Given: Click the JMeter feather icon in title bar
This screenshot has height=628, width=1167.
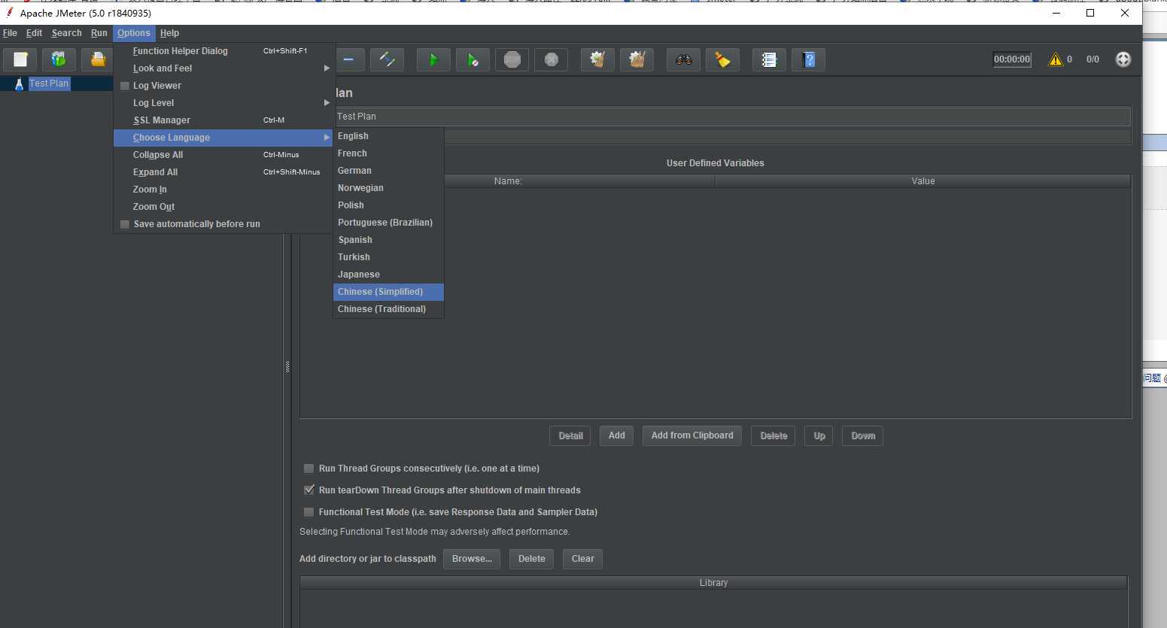Looking at the screenshot, I should coord(10,13).
